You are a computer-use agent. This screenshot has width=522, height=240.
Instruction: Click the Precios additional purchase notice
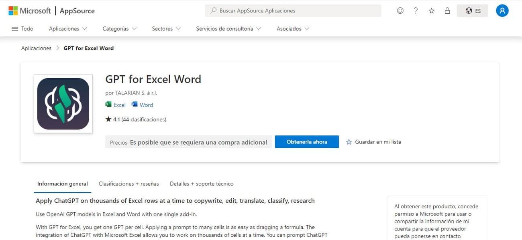188,142
